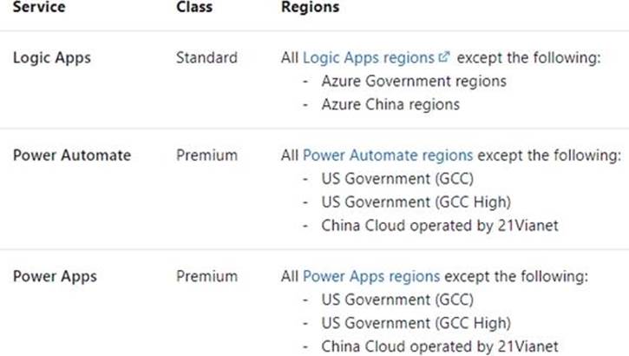This screenshot has width=629, height=356.
Task: Click China Cloud operated by 21Vianet under Power Automate
Action: (x=437, y=226)
